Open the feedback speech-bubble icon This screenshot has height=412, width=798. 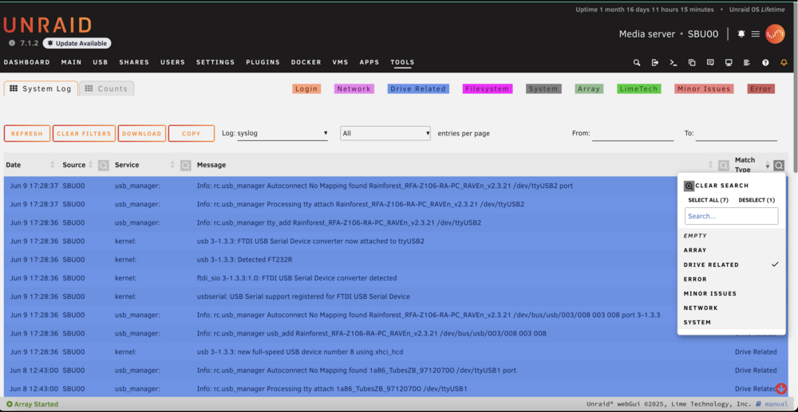(x=710, y=62)
